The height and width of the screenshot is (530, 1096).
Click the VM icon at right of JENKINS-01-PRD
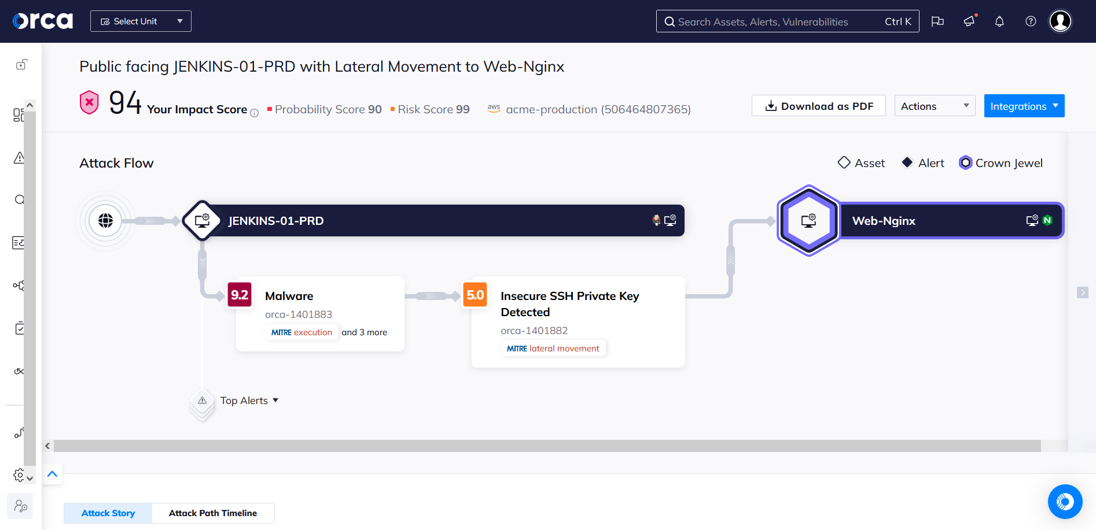(670, 220)
